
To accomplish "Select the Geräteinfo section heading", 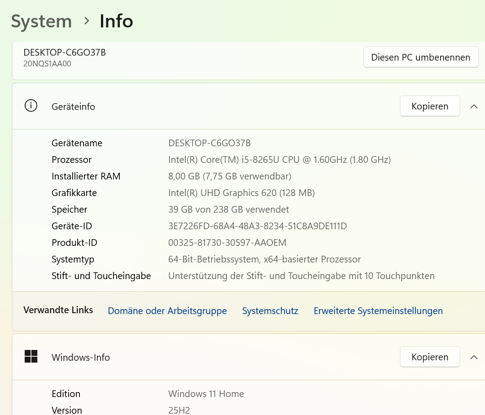I will coord(73,106).
